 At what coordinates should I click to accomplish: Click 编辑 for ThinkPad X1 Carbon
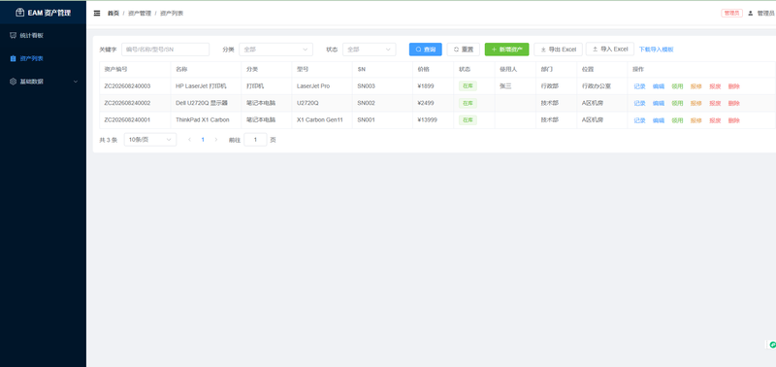click(x=659, y=120)
